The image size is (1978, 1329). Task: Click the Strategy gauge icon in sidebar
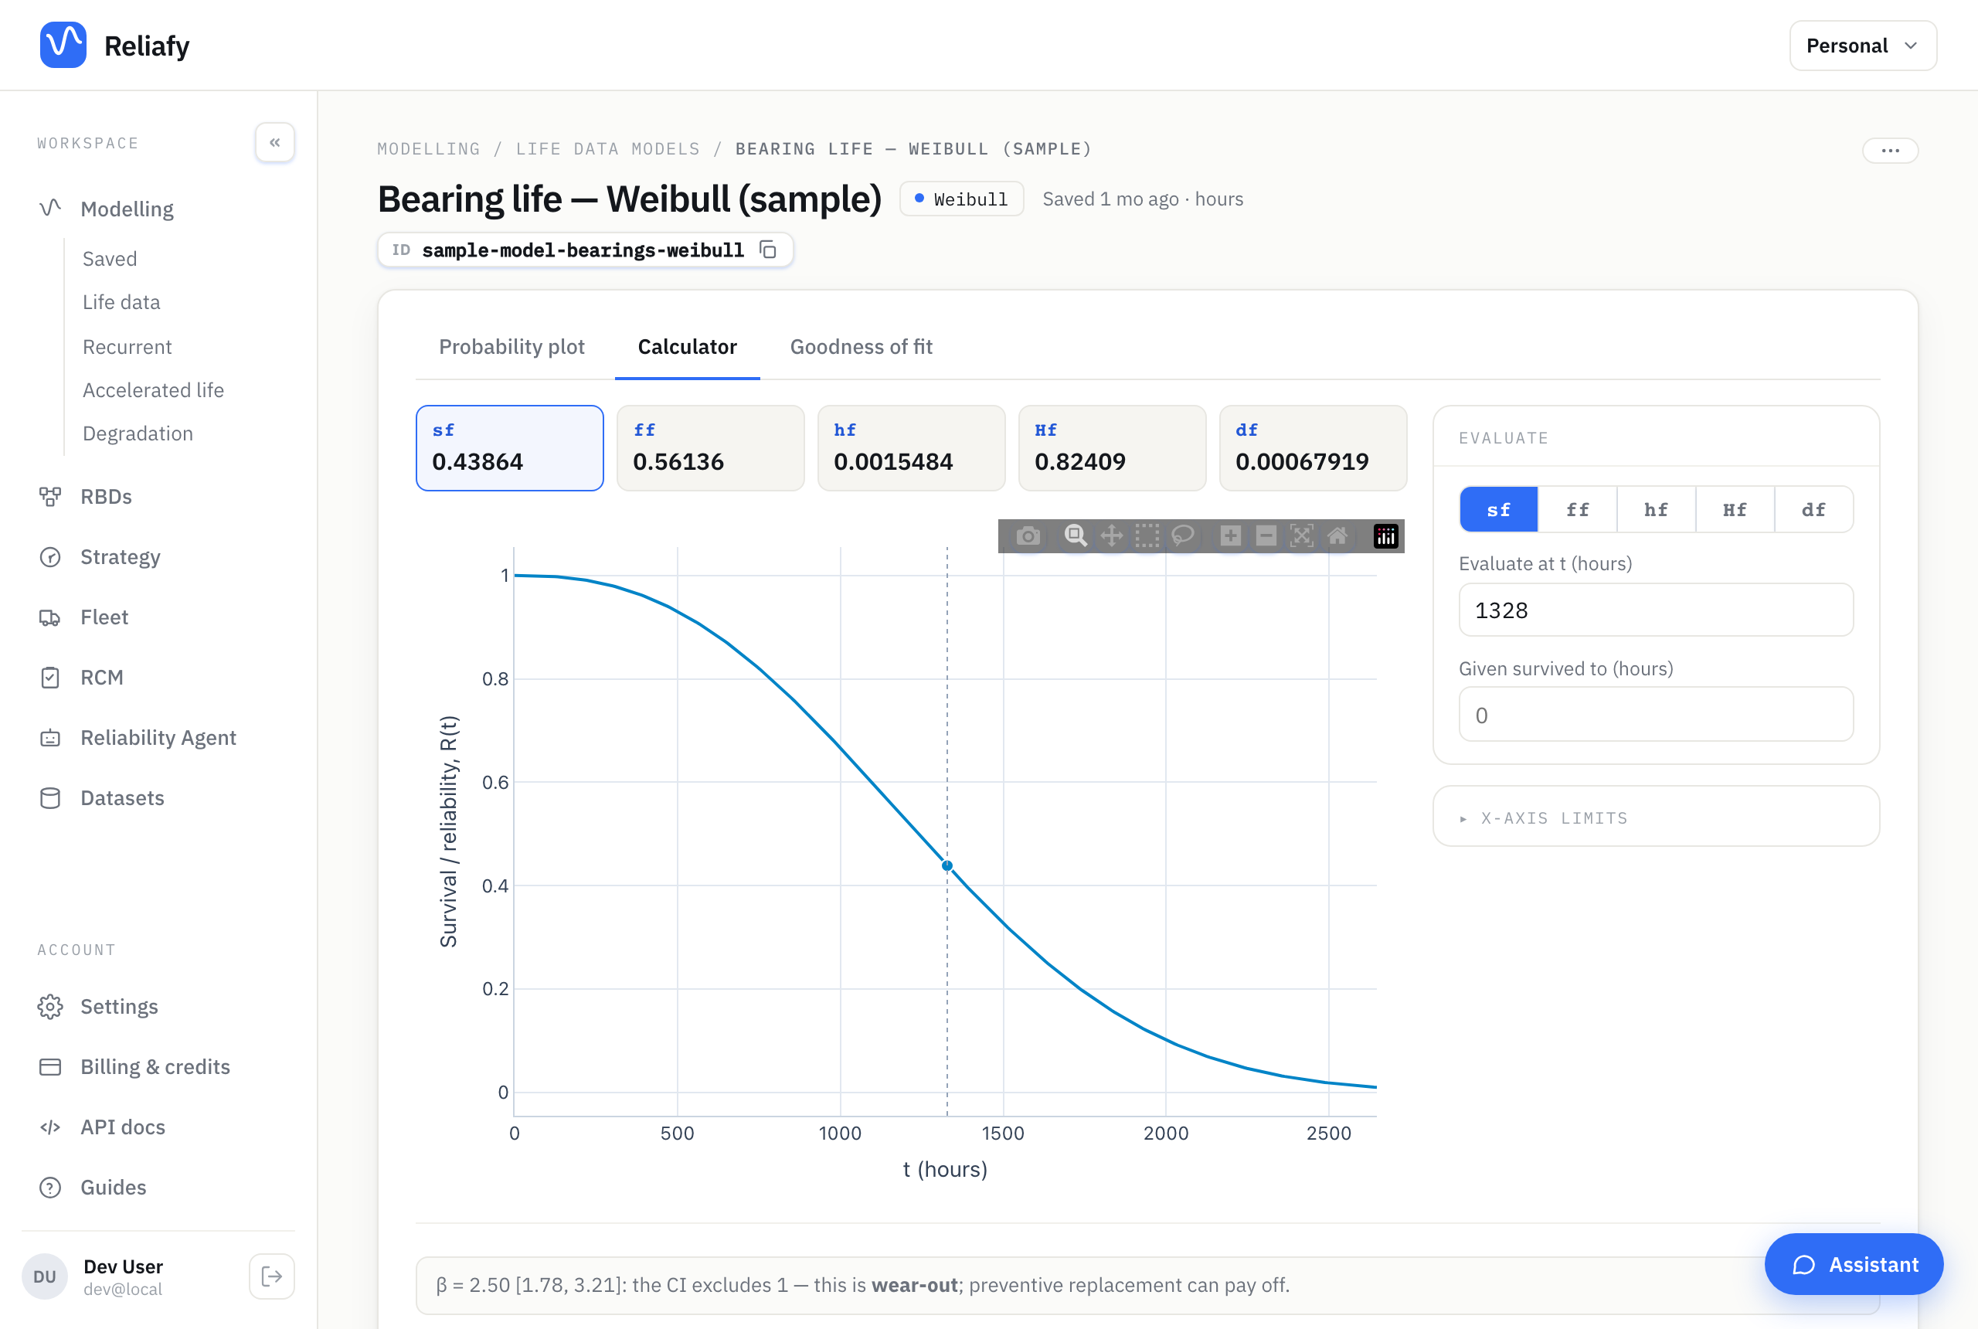coord(50,557)
